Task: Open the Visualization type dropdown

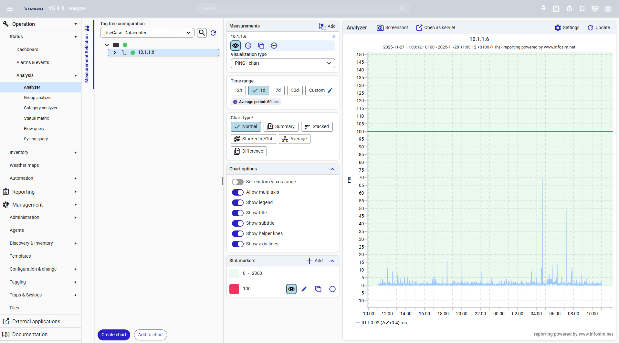Action: pos(283,63)
